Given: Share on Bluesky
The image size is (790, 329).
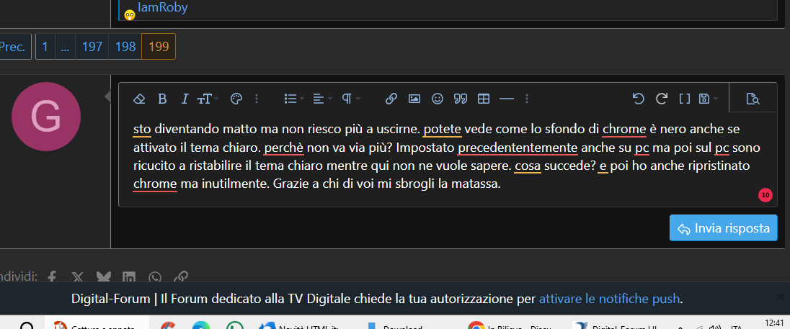Looking at the screenshot, I should (103, 276).
